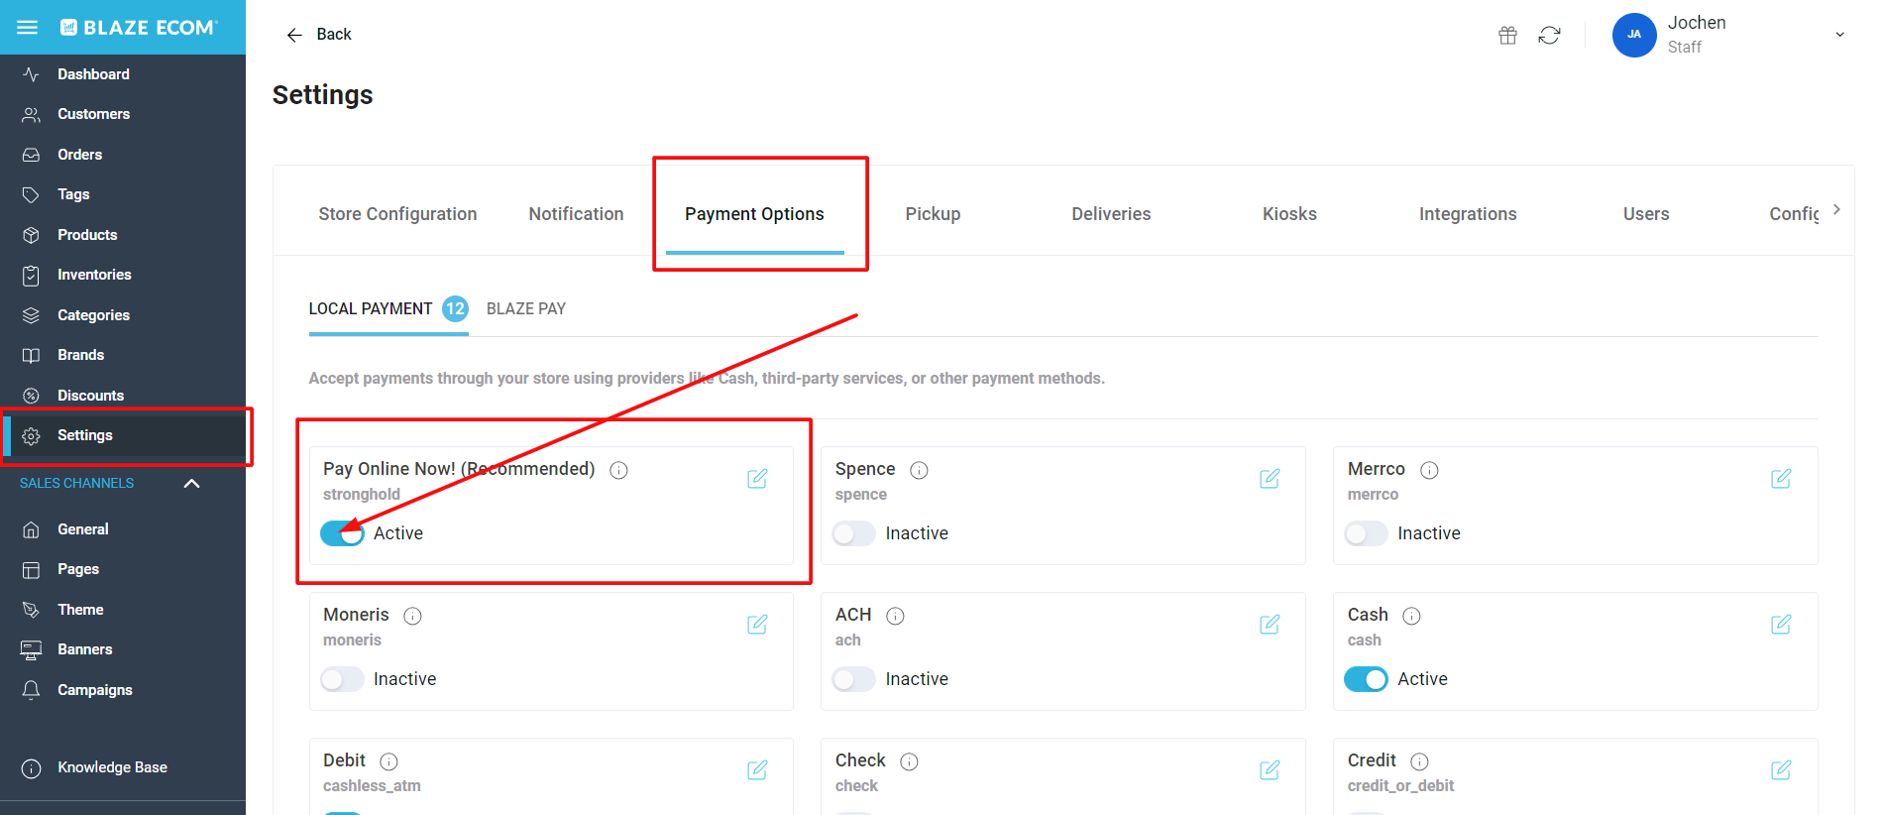This screenshot has height=815, width=1882.
Task: Edit the Merrco payment provider
Action: (x=1781, y=478)
